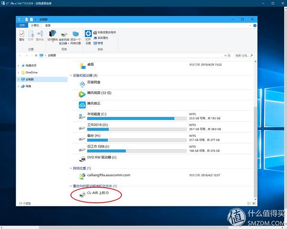
Task: Expand the 快速访问 tree node arrow
Action: [x=18, y=65]
